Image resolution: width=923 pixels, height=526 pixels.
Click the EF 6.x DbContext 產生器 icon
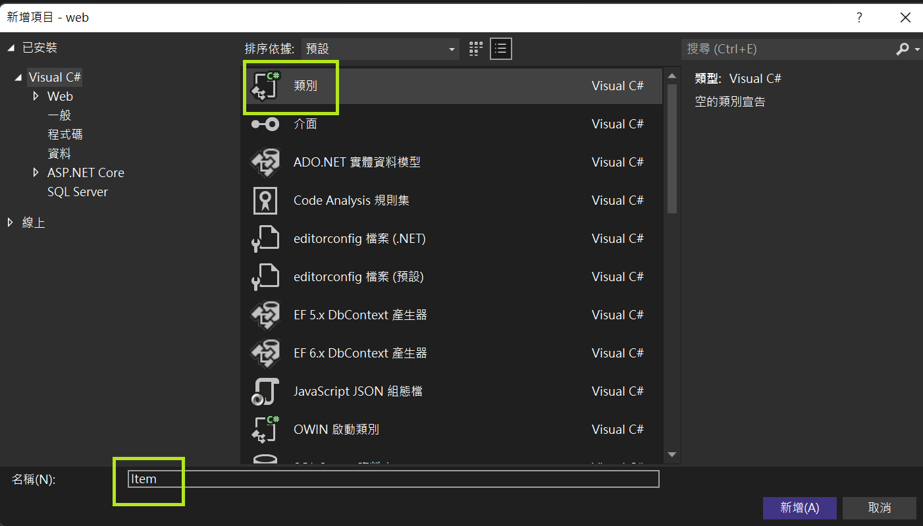[266, 353]
